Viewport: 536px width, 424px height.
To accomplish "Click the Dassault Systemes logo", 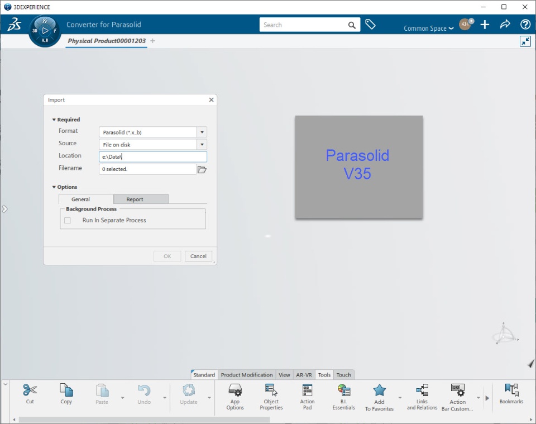I will click(x=15, y=24).
